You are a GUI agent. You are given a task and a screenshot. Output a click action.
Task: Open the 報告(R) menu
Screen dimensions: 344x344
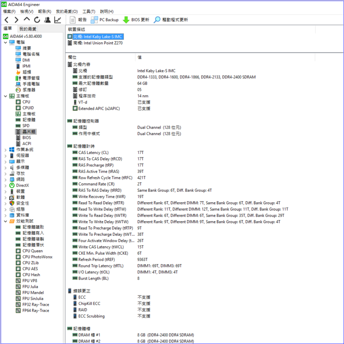pyautogui.click(x=44, y=11)
